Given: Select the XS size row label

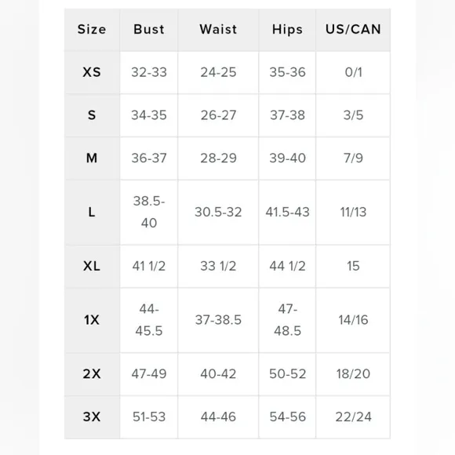Looking at the screenshot, I should [92, 72].
